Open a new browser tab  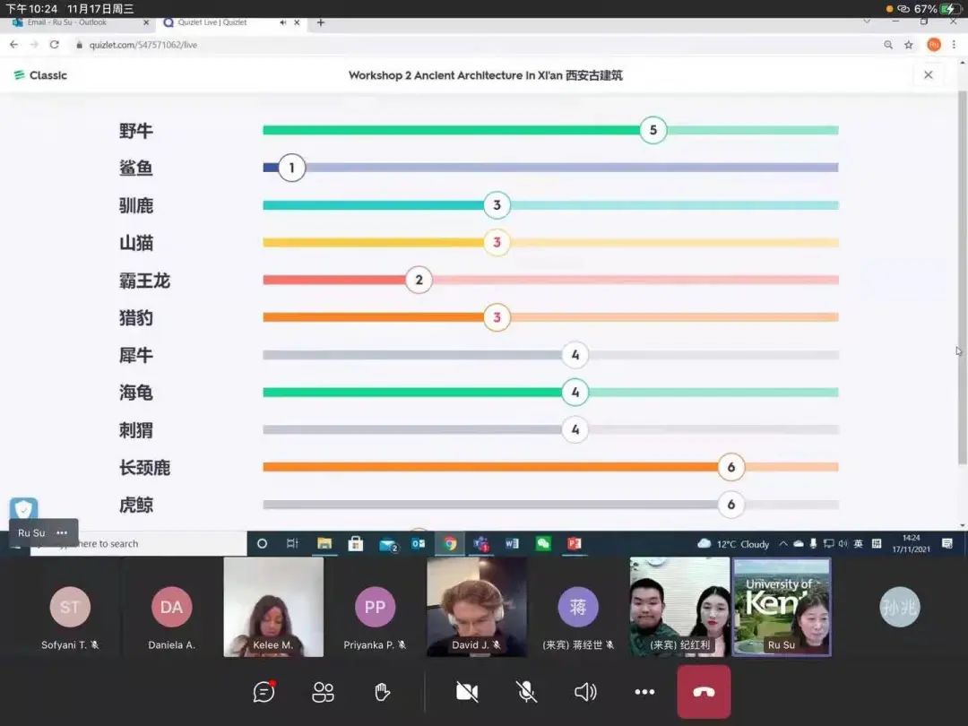coord(321,22)
